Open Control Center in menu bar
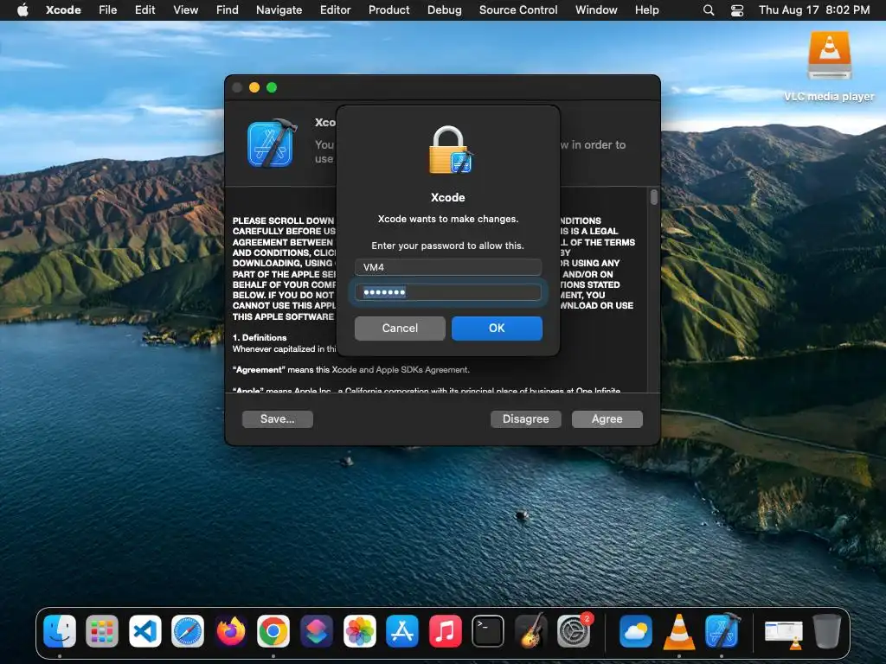886x664 pixels. tap(737, 10)
